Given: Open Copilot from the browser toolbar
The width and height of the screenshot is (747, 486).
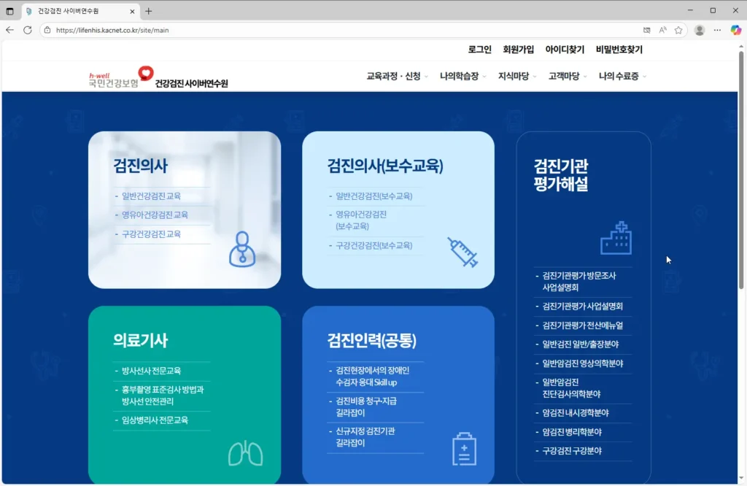Looking at the screenshot, I should [x=736, y=31].
